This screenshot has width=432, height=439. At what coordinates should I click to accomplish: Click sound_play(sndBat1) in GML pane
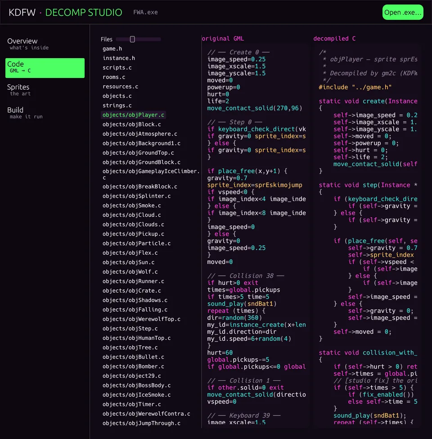tap(242, 304)
